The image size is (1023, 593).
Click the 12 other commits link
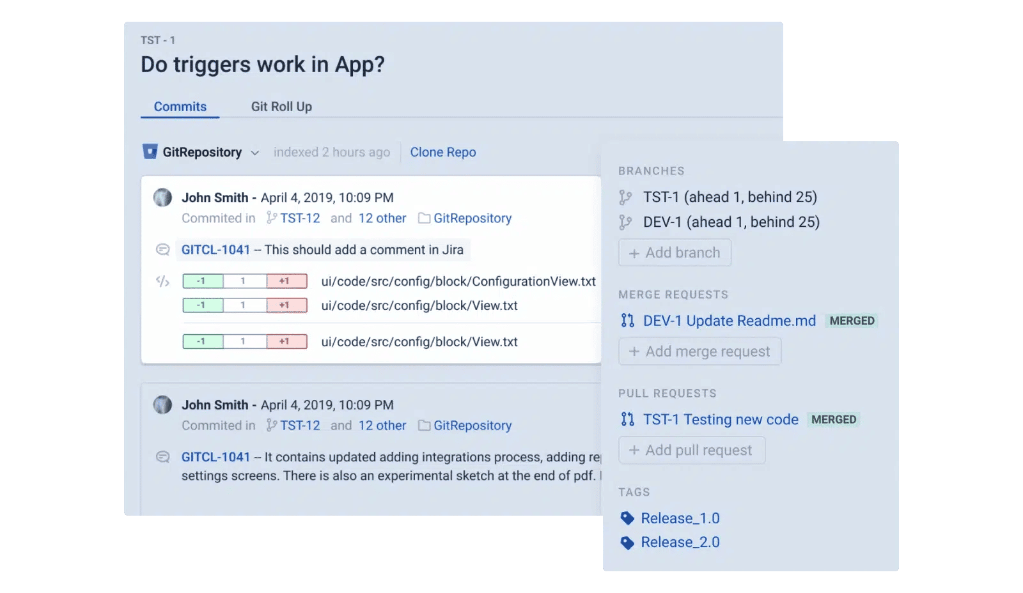click(382, 218)
